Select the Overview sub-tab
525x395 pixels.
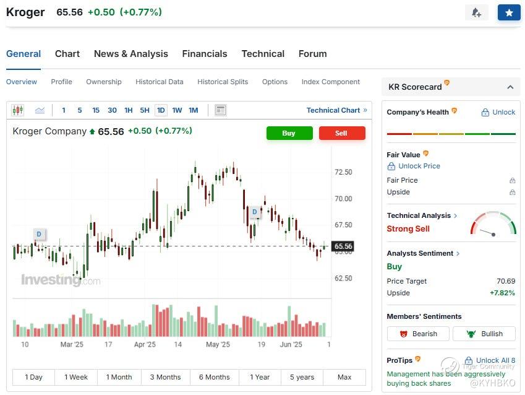tap(22, 82)
